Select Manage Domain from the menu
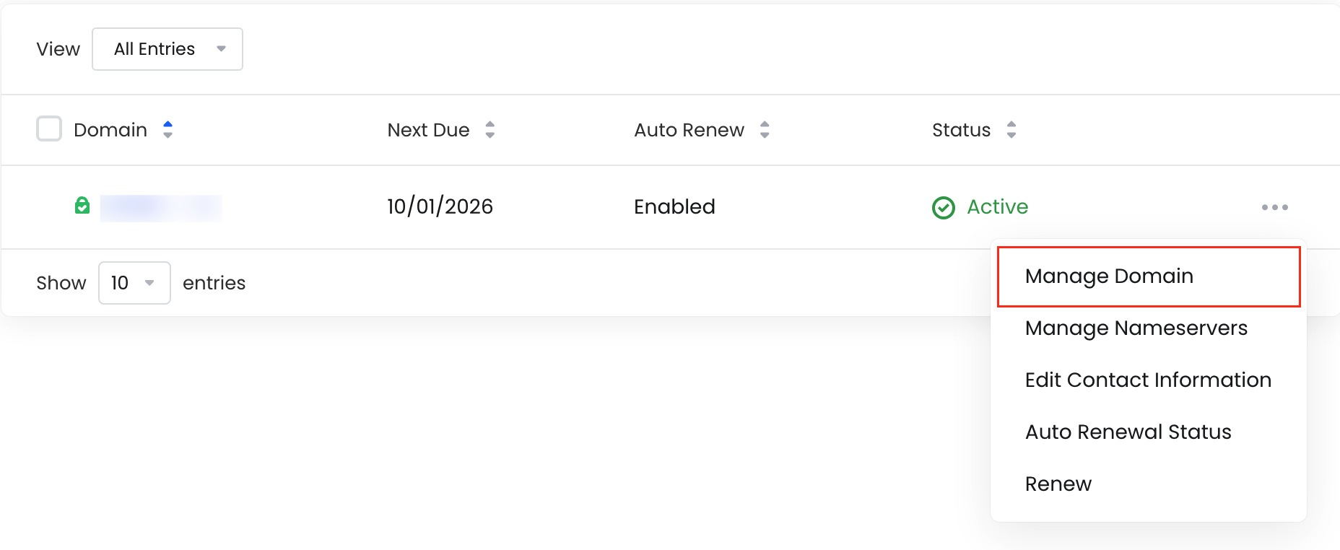The width and height of the screenshot is (1340, 550). click(1149, 276)
